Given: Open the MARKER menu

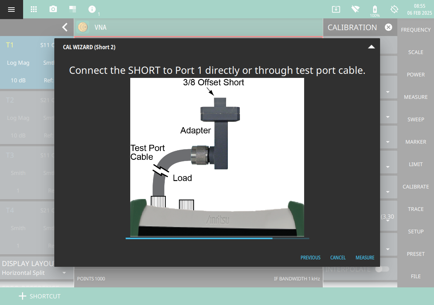Looking at the screenshot, I should [416, 142].
